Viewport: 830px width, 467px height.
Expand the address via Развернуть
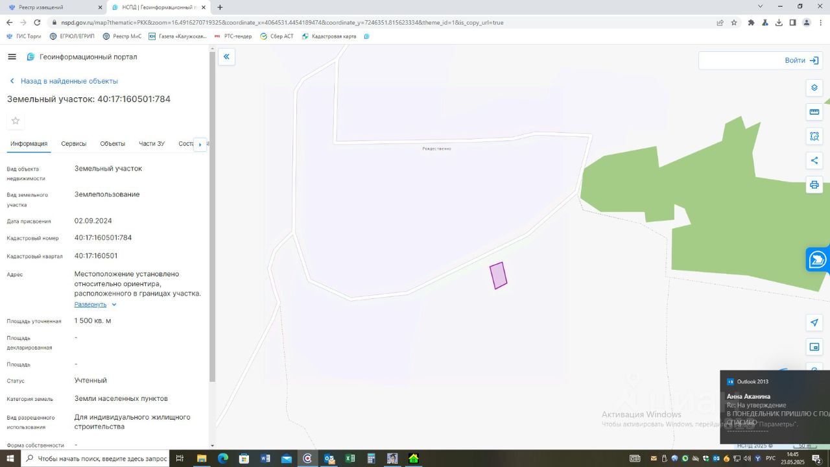95,304
